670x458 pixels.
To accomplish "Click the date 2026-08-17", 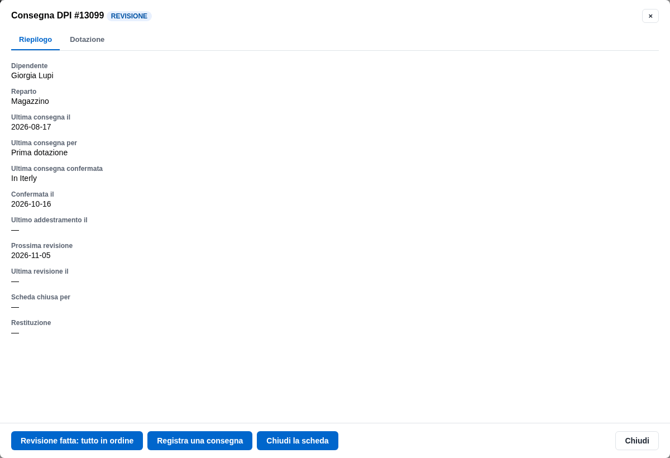I will (x=31, y=127).
